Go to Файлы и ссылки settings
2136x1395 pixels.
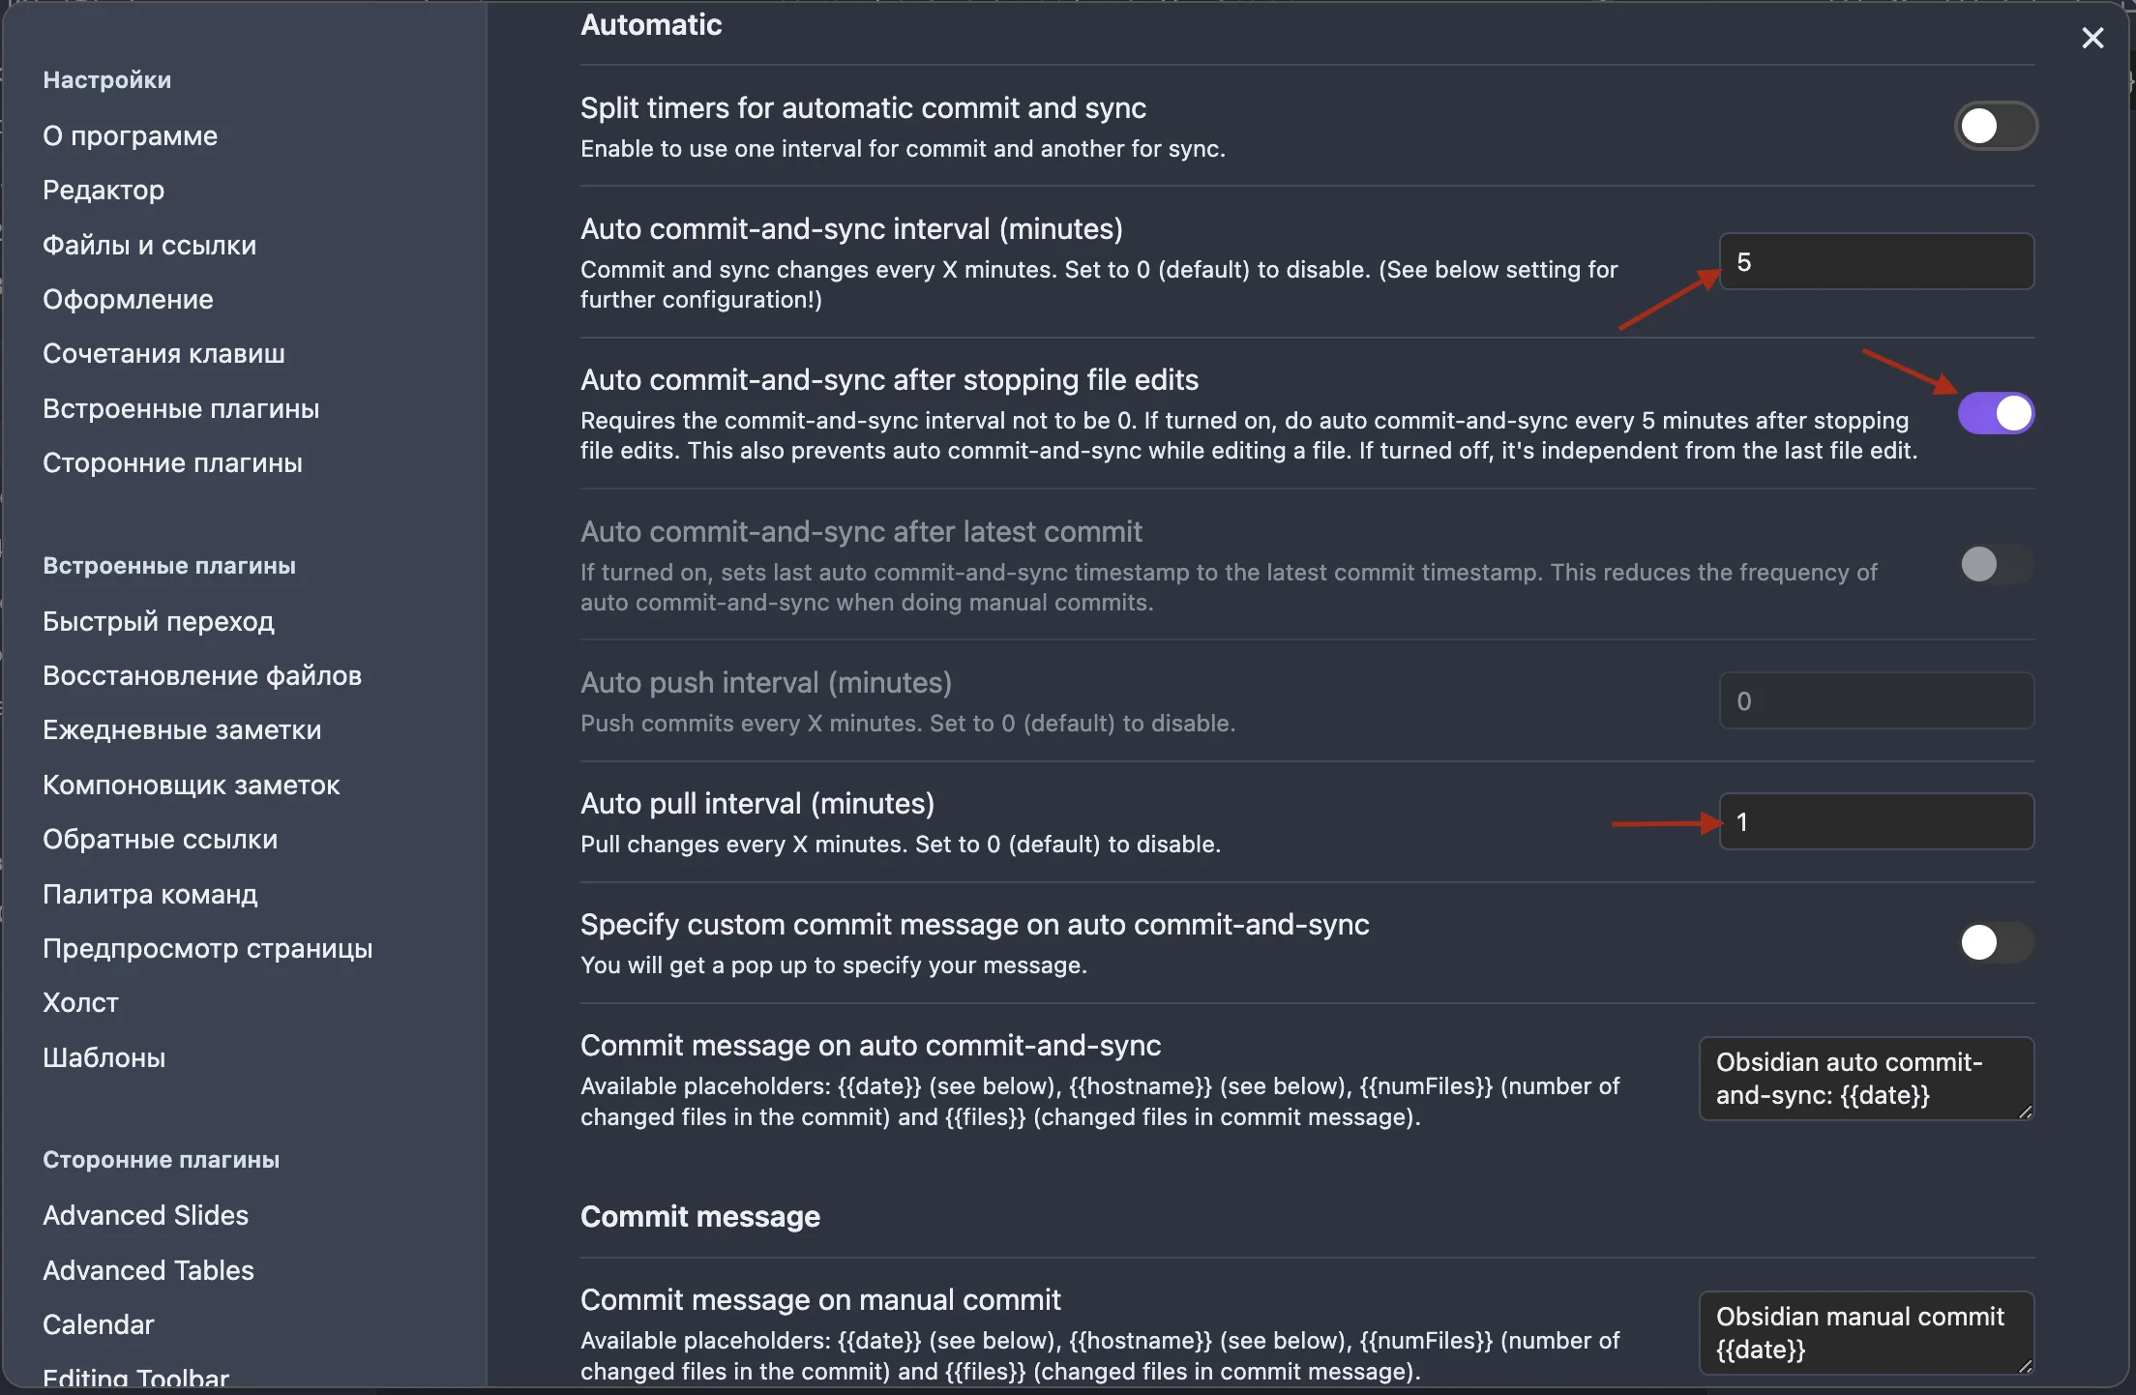[149, 245]
